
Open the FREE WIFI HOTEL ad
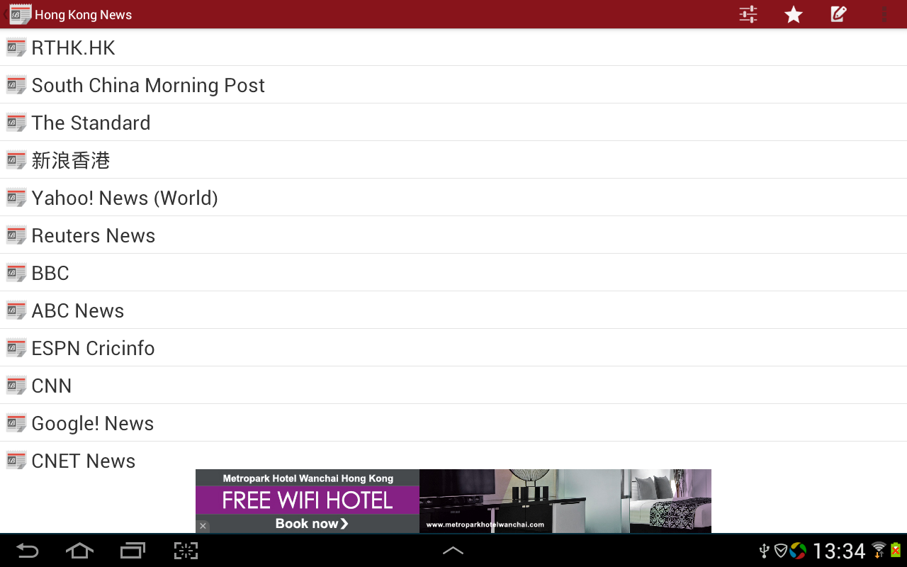click(x=308, y=500)
